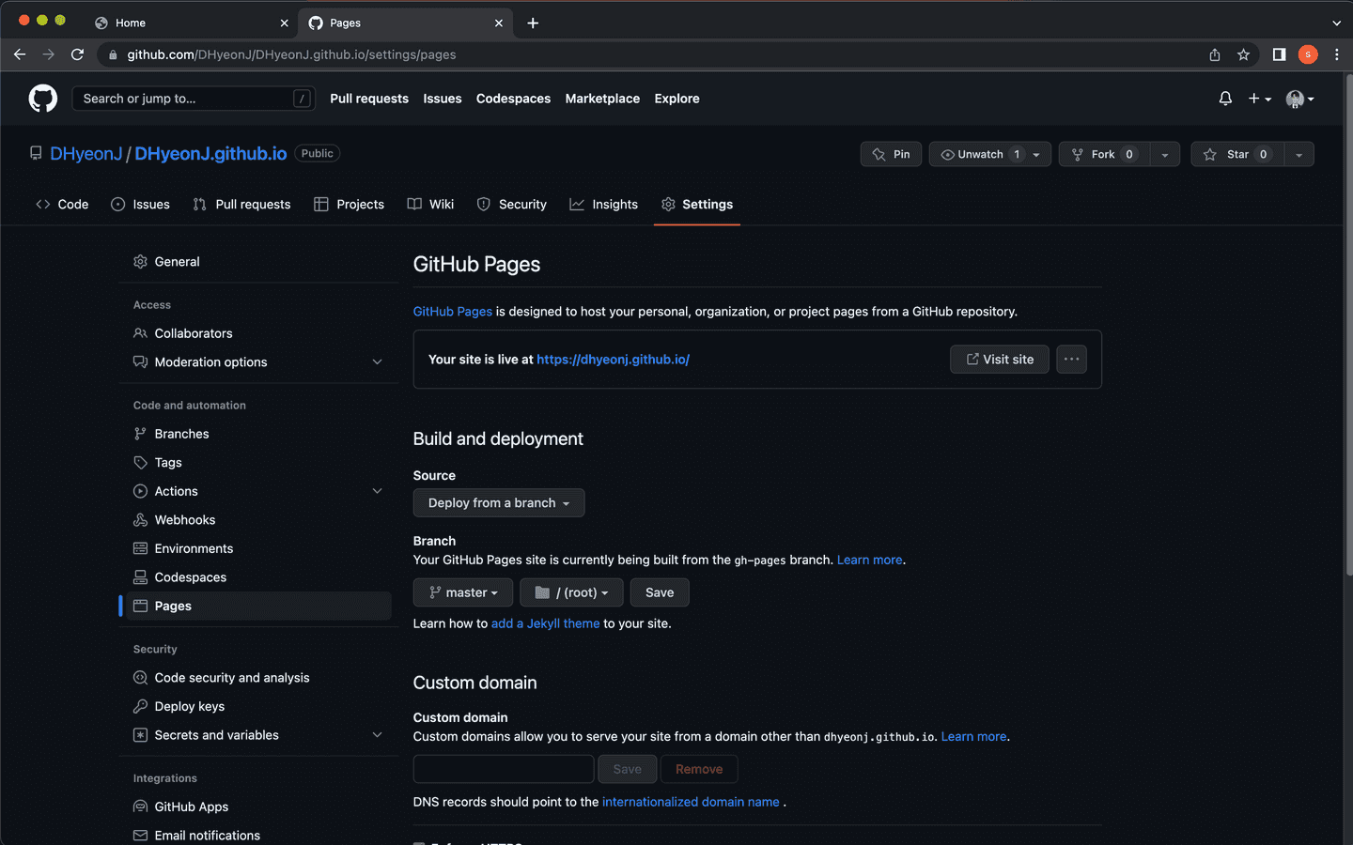1353x845 pixels.
Task: Open the / (root) folder dropdown
Action: point(571,592)
